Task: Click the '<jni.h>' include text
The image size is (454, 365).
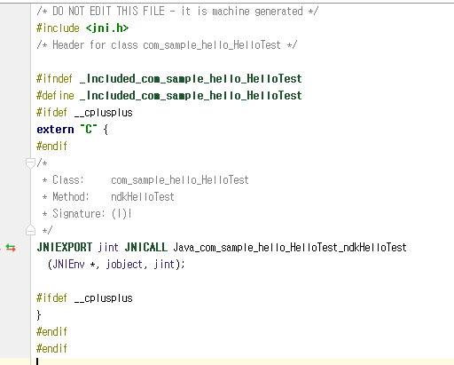Action: coord(107,28)
